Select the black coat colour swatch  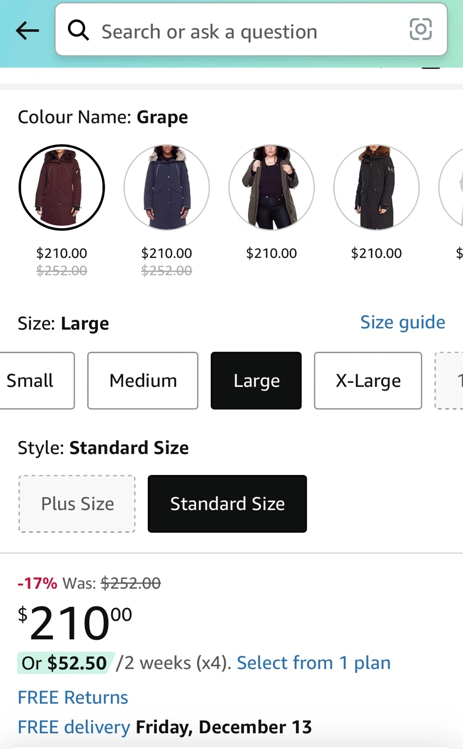point(376,187)
